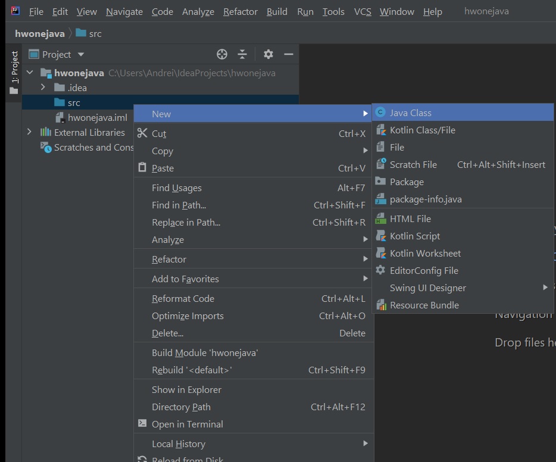Click the Kotlin Class/File icon

pos(381,130)
